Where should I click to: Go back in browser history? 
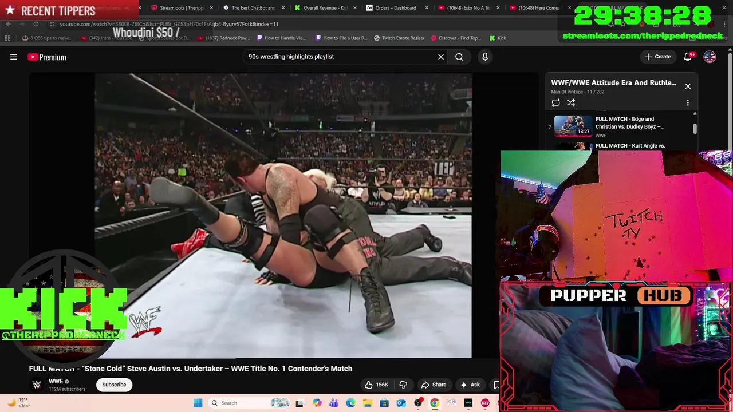click(8, 24)
